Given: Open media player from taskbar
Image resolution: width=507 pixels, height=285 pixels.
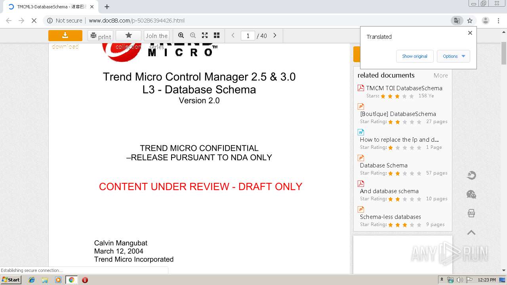Looking at the screenshot, I should pos(58,280).
